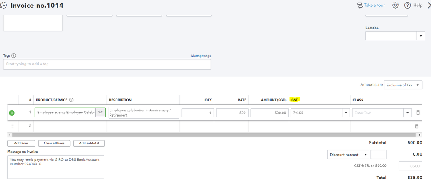The height and width of the screenshot is (184, 431).
Task: Click the Amount field showing 500.00
Action: point(269,113)
